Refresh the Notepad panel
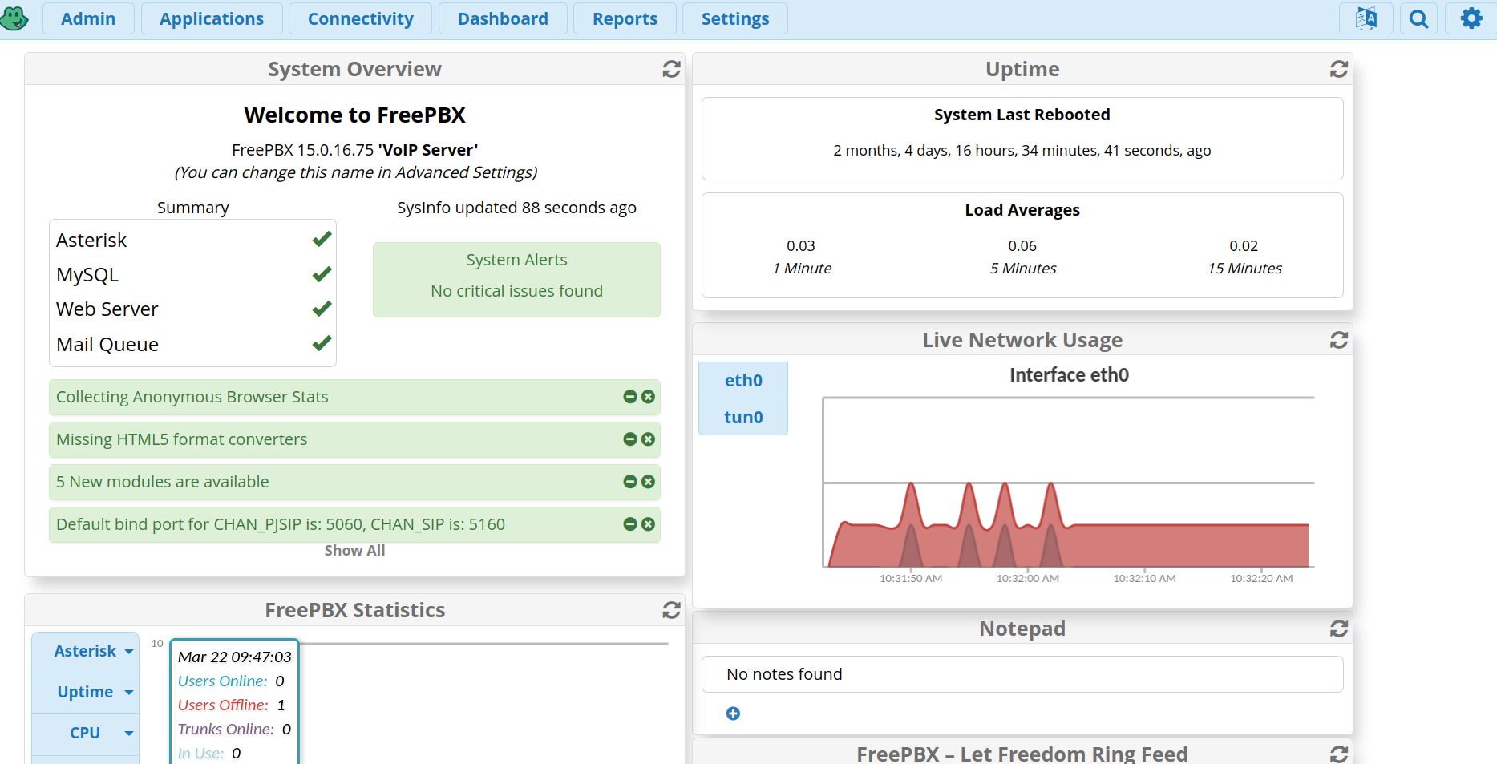1497x764 pixels. pos(1338,629)
